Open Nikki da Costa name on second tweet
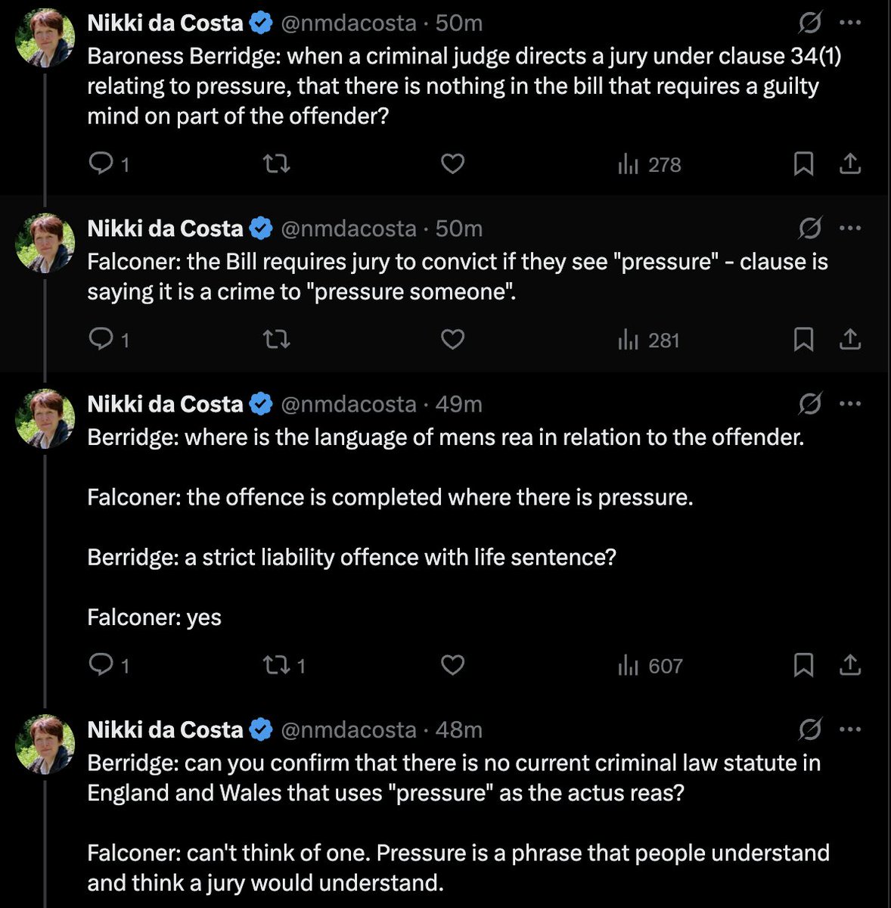 (x=165, y=229)
